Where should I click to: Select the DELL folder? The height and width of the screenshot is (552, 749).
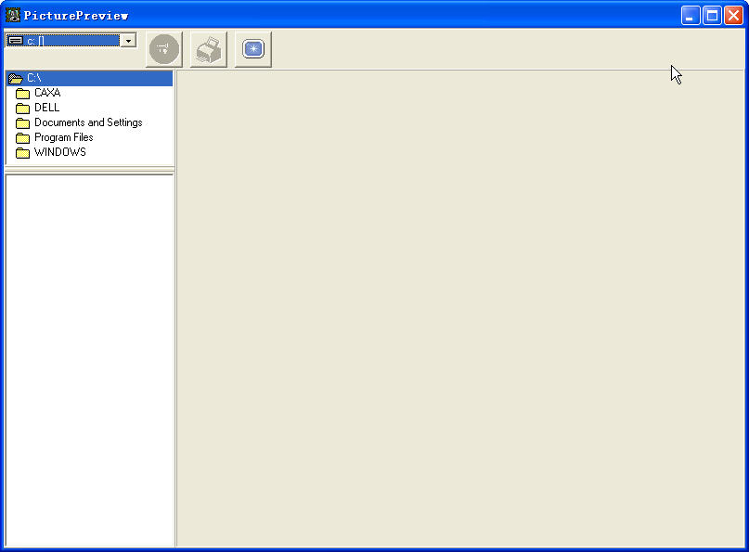38,108
